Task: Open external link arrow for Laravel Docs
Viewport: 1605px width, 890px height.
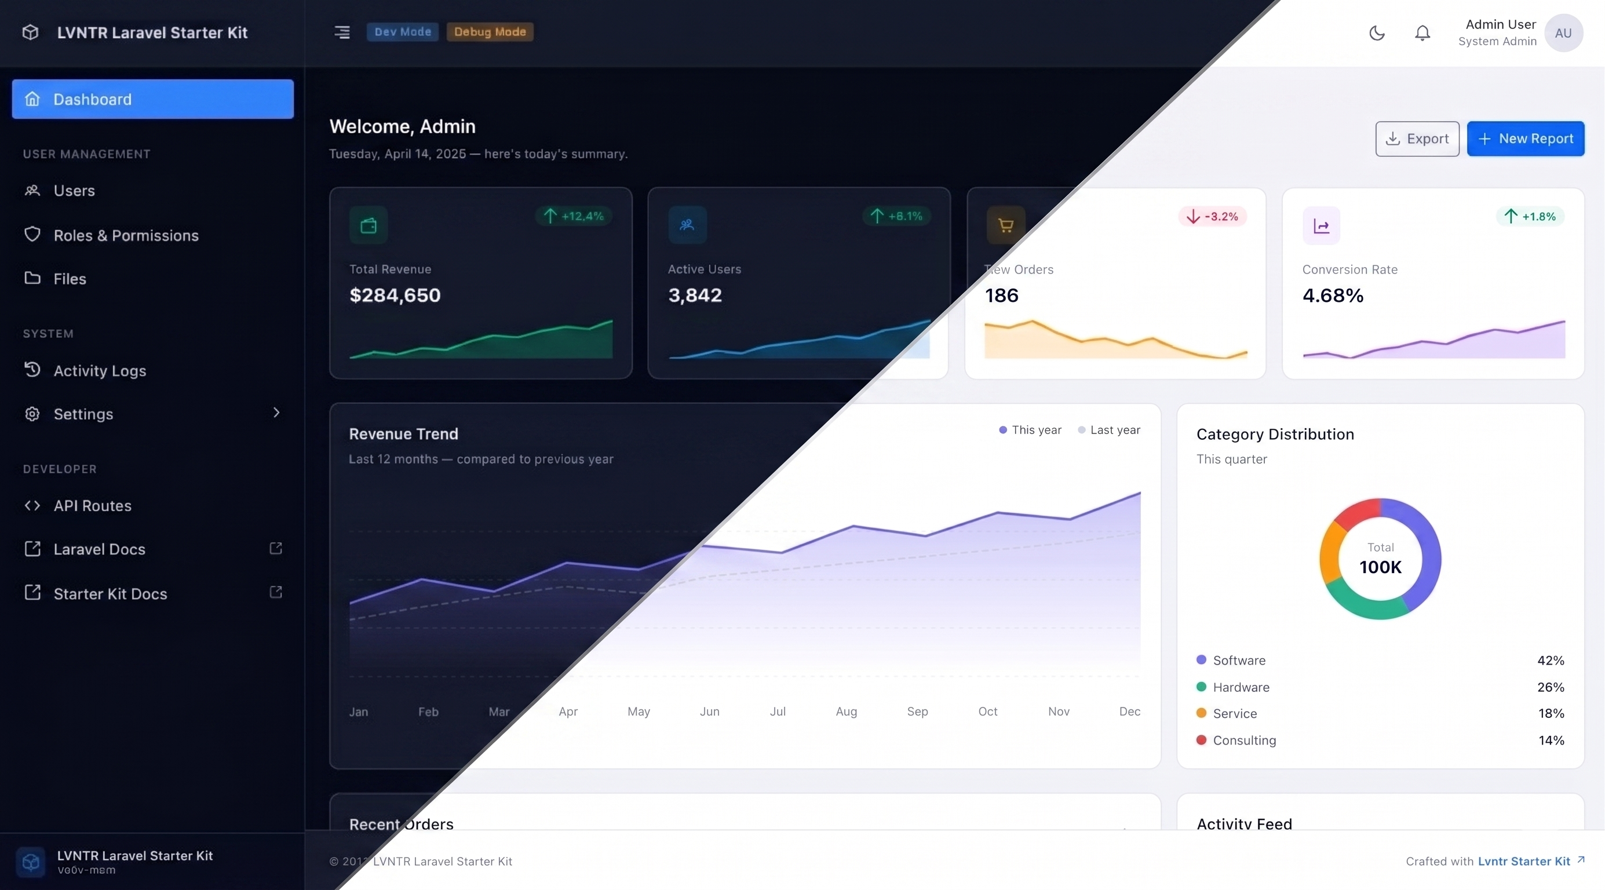Action: [276, 548]
